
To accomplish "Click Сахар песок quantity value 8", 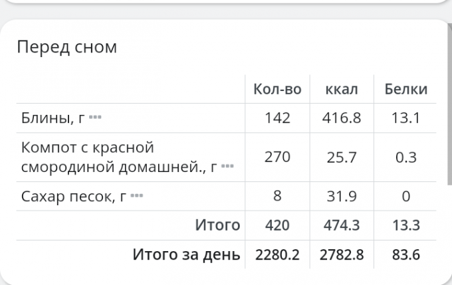I will point(277,196).
